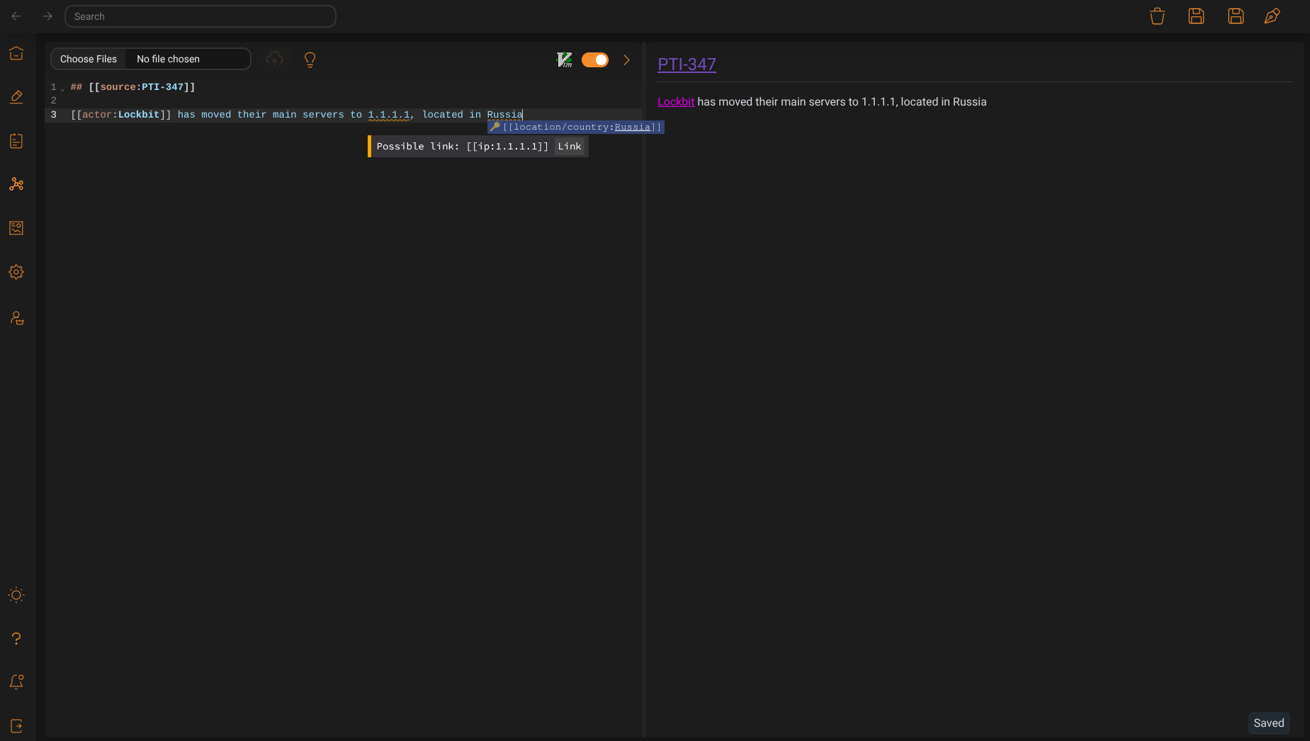Click the Saved status label

[x=1269, y=723]
